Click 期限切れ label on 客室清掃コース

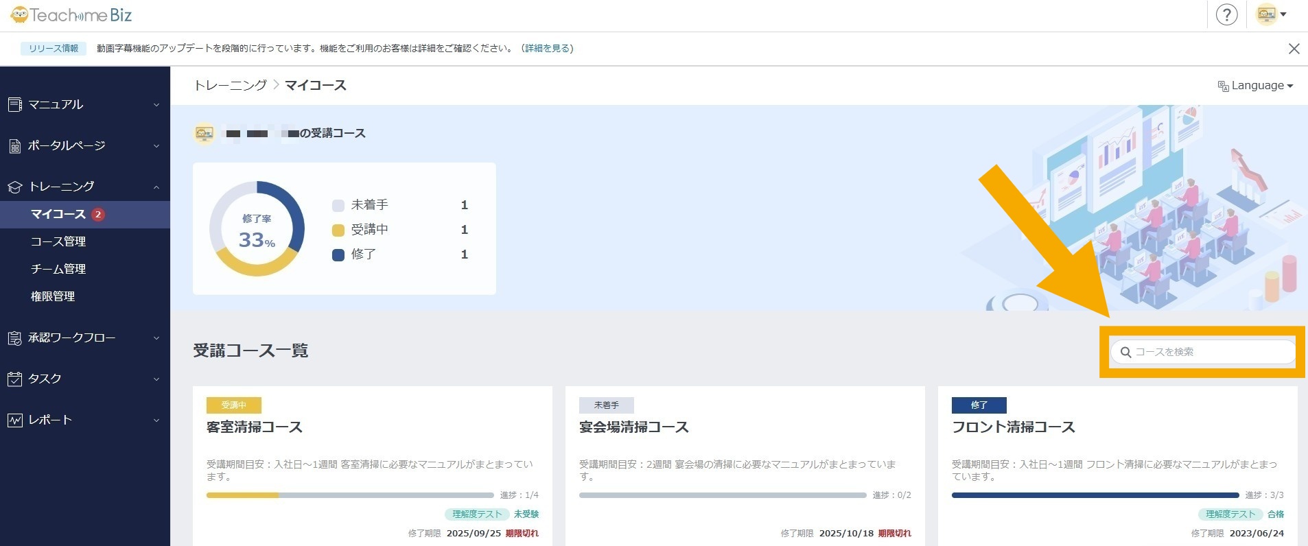coord(522,533)
